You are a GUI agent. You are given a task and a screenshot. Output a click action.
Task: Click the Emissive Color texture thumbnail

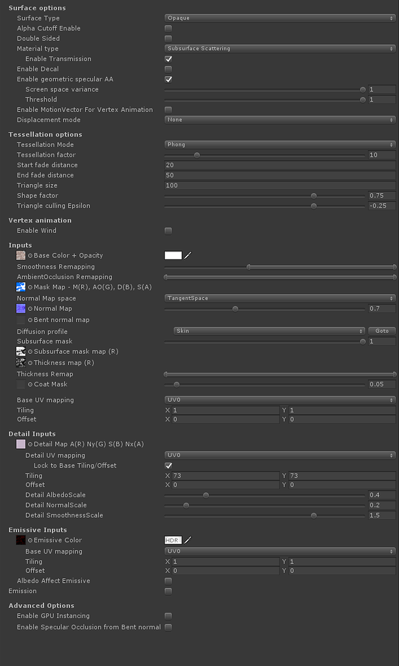point(21,540)
